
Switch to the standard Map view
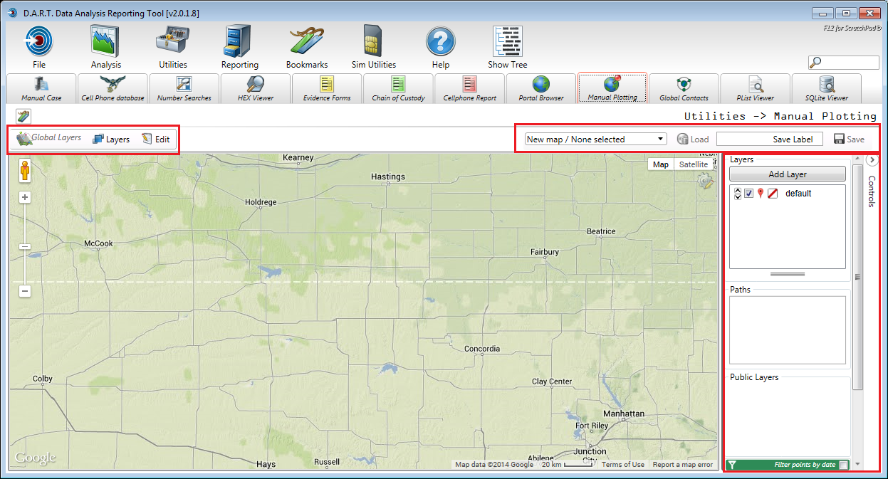661,164
